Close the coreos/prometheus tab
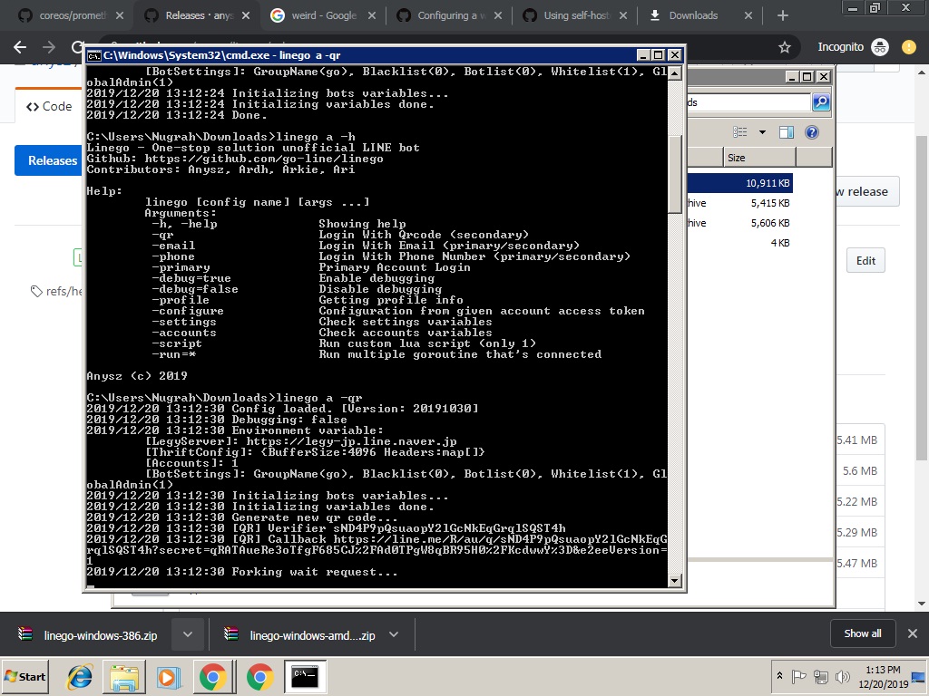Screen dimensions: 929x696 tap(120, 16)
